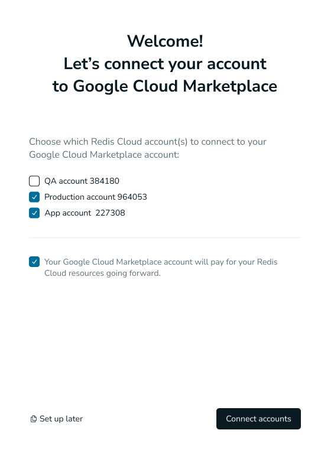This screenshot has width=334, height=456.
Task: Select the App account 227308 label text
Action: click(x=85, y=213)
